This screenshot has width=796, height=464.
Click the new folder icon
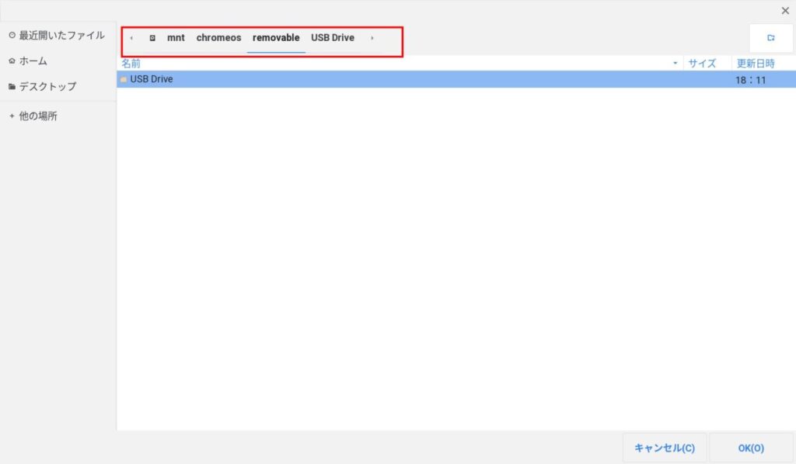point(770,36)
